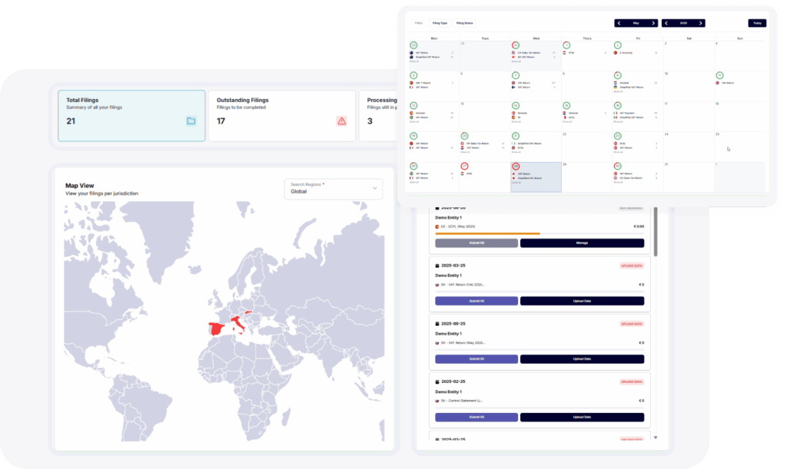
Task: Open the Filing Status filter
Action: pyautogui.click(x=465, y=23)
